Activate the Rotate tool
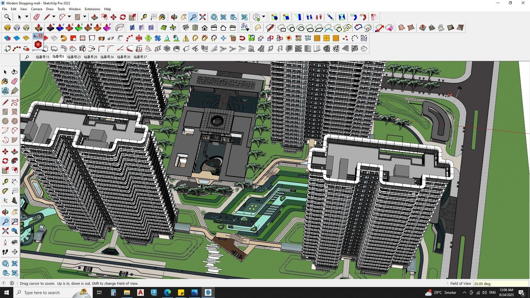 pos(122,17)
